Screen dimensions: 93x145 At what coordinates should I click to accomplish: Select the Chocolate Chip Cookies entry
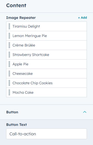[x=46, y=83]
